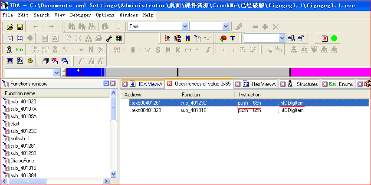Click the reset desktop icon with red R
Viewport: 371px width, 185px height.
(x=55, y=61)
